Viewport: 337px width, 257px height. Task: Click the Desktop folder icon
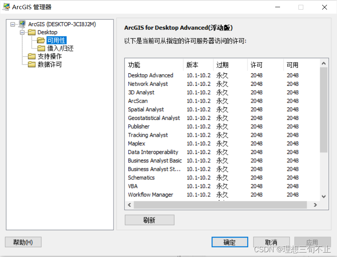32,32
